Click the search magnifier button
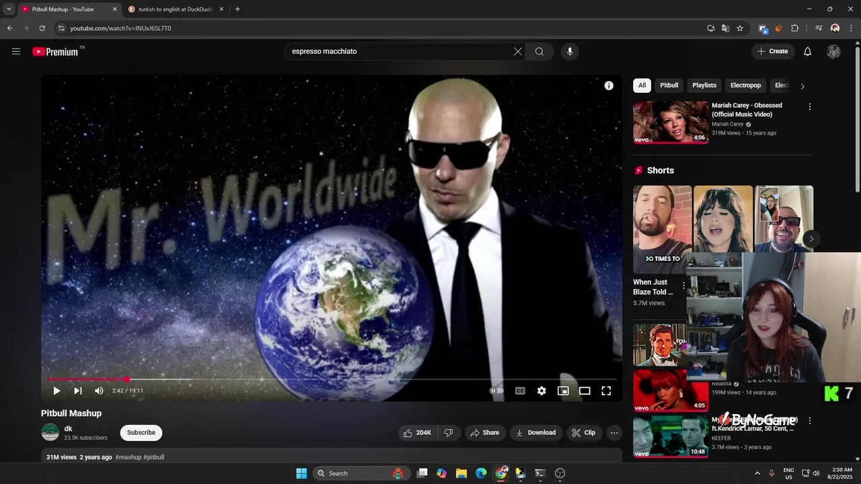This screenshot has height=484, width=861. coord(539,51)
